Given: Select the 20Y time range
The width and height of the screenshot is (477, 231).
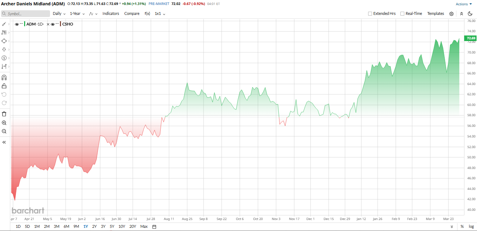Looking at the screenshot, I should click(133, 226).
